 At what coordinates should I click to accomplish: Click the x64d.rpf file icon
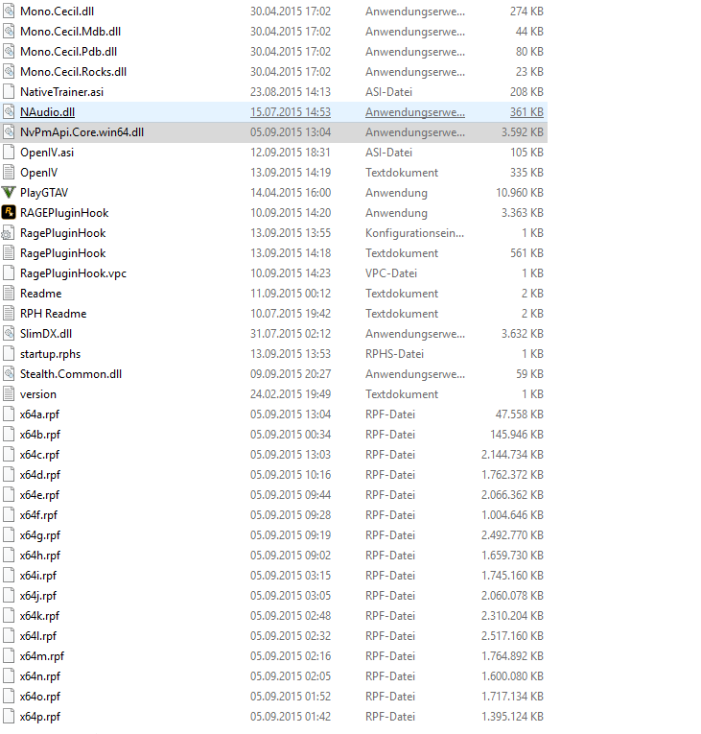coord(9,474)
